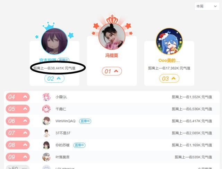Open the 直播中 badge beside 你的苏暖
Image resolution: width=222 pixels, height=169 pixels.
click(x=79, y=145)
